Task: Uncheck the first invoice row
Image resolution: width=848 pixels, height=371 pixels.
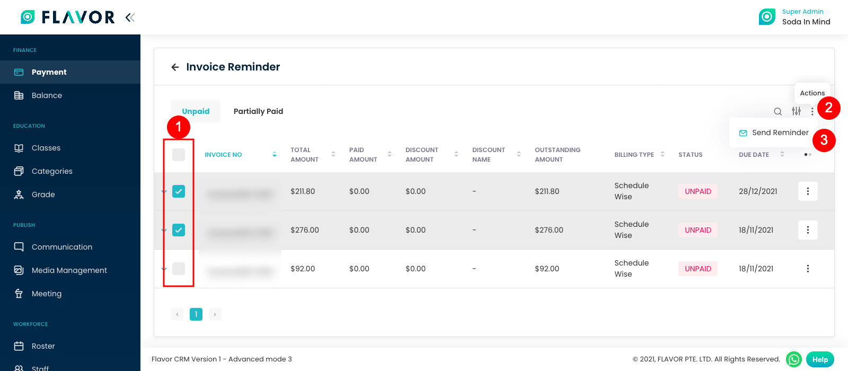Action: click(178, 191)
